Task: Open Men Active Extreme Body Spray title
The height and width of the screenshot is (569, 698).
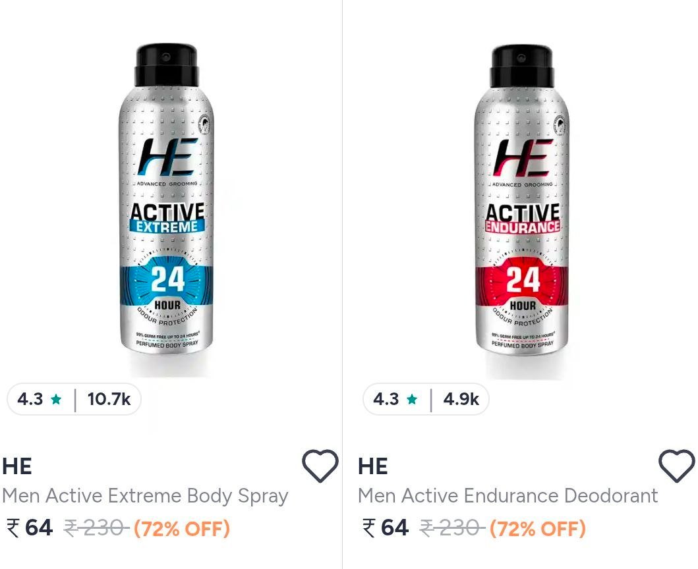Action: point(145,496)
